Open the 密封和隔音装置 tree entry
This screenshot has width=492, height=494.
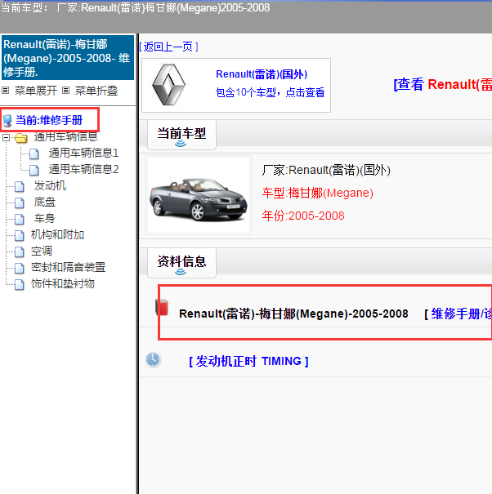point(68,268)
